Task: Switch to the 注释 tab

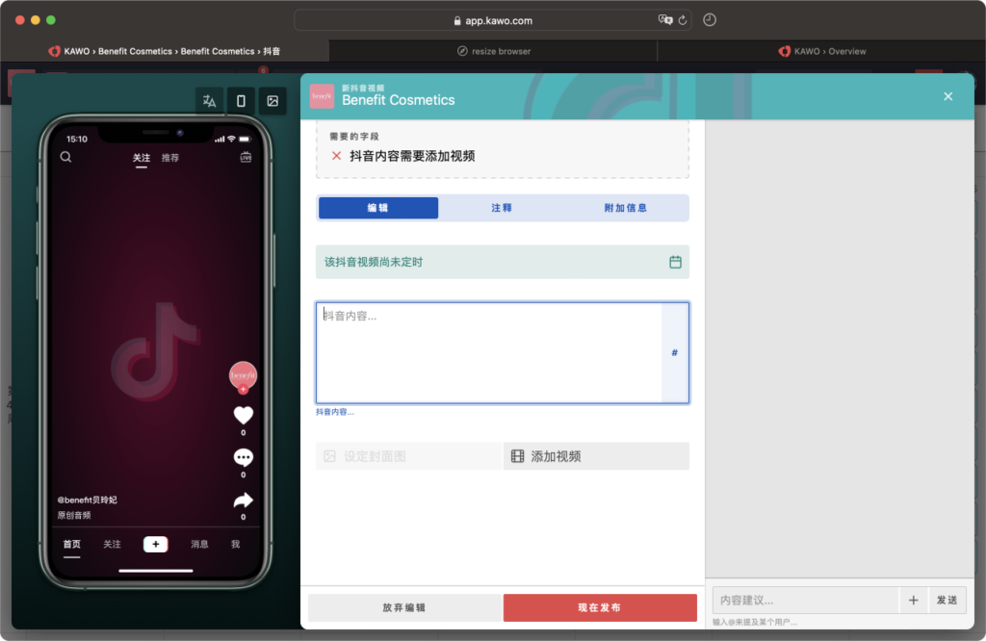Action: 502,208
